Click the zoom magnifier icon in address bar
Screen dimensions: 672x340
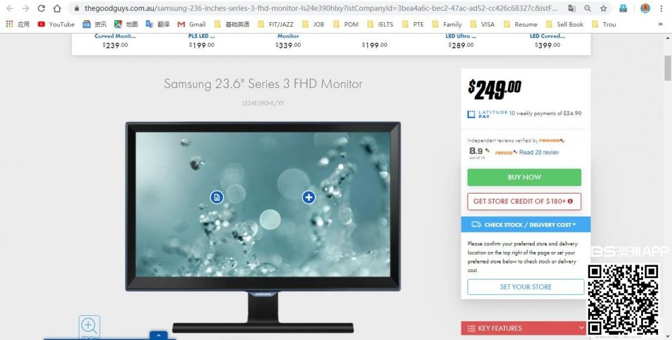coord(587,8)
